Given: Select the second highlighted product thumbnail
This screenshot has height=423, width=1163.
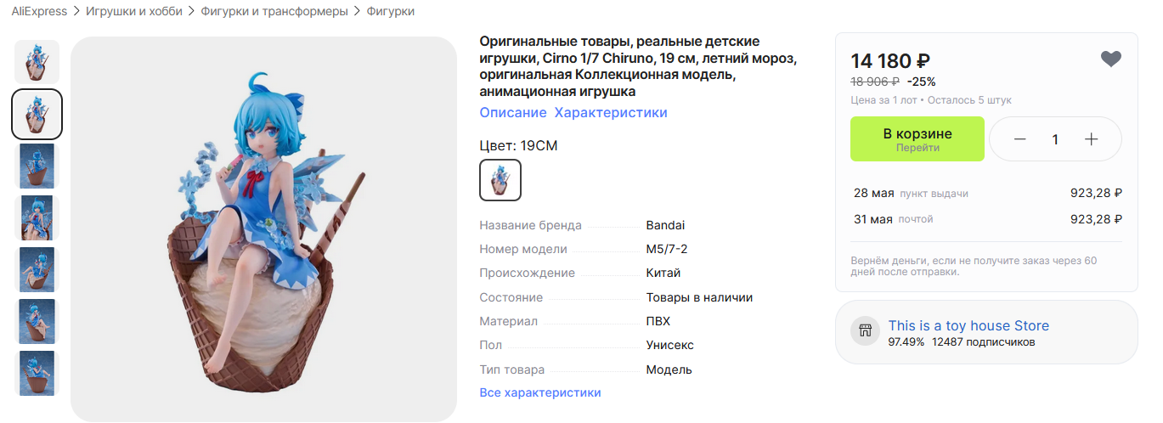Looking at the screenshot, I should point(37,114).
